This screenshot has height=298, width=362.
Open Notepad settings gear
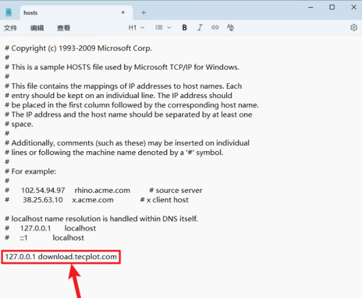coord(354,27)
